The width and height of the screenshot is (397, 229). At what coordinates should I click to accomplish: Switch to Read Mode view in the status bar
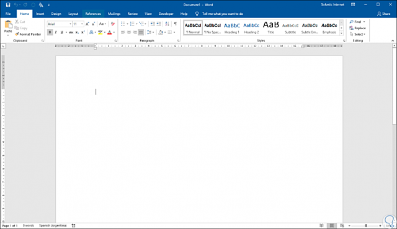coord(321,225)
